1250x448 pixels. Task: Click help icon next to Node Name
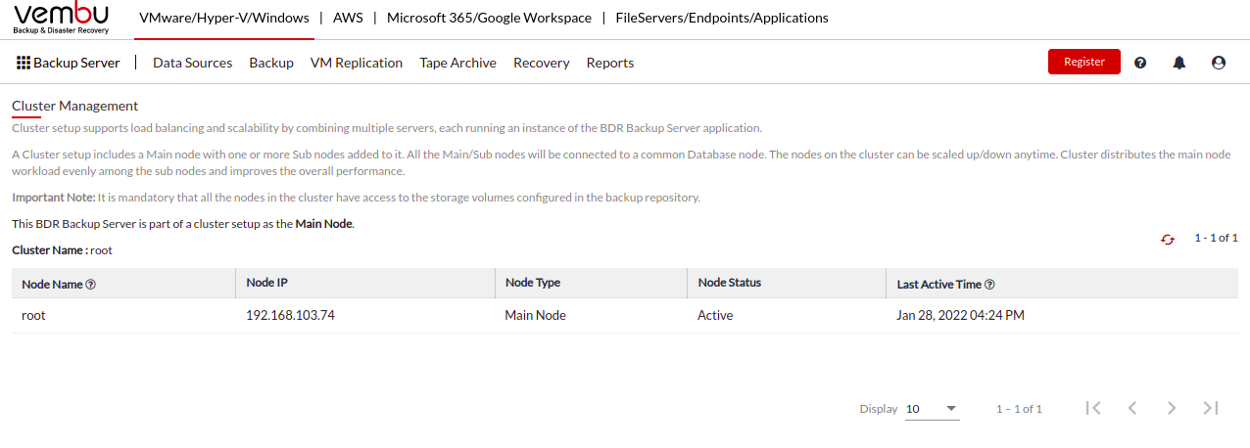90,285
